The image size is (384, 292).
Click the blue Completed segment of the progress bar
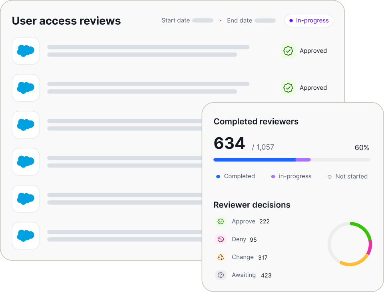point(255,160)
